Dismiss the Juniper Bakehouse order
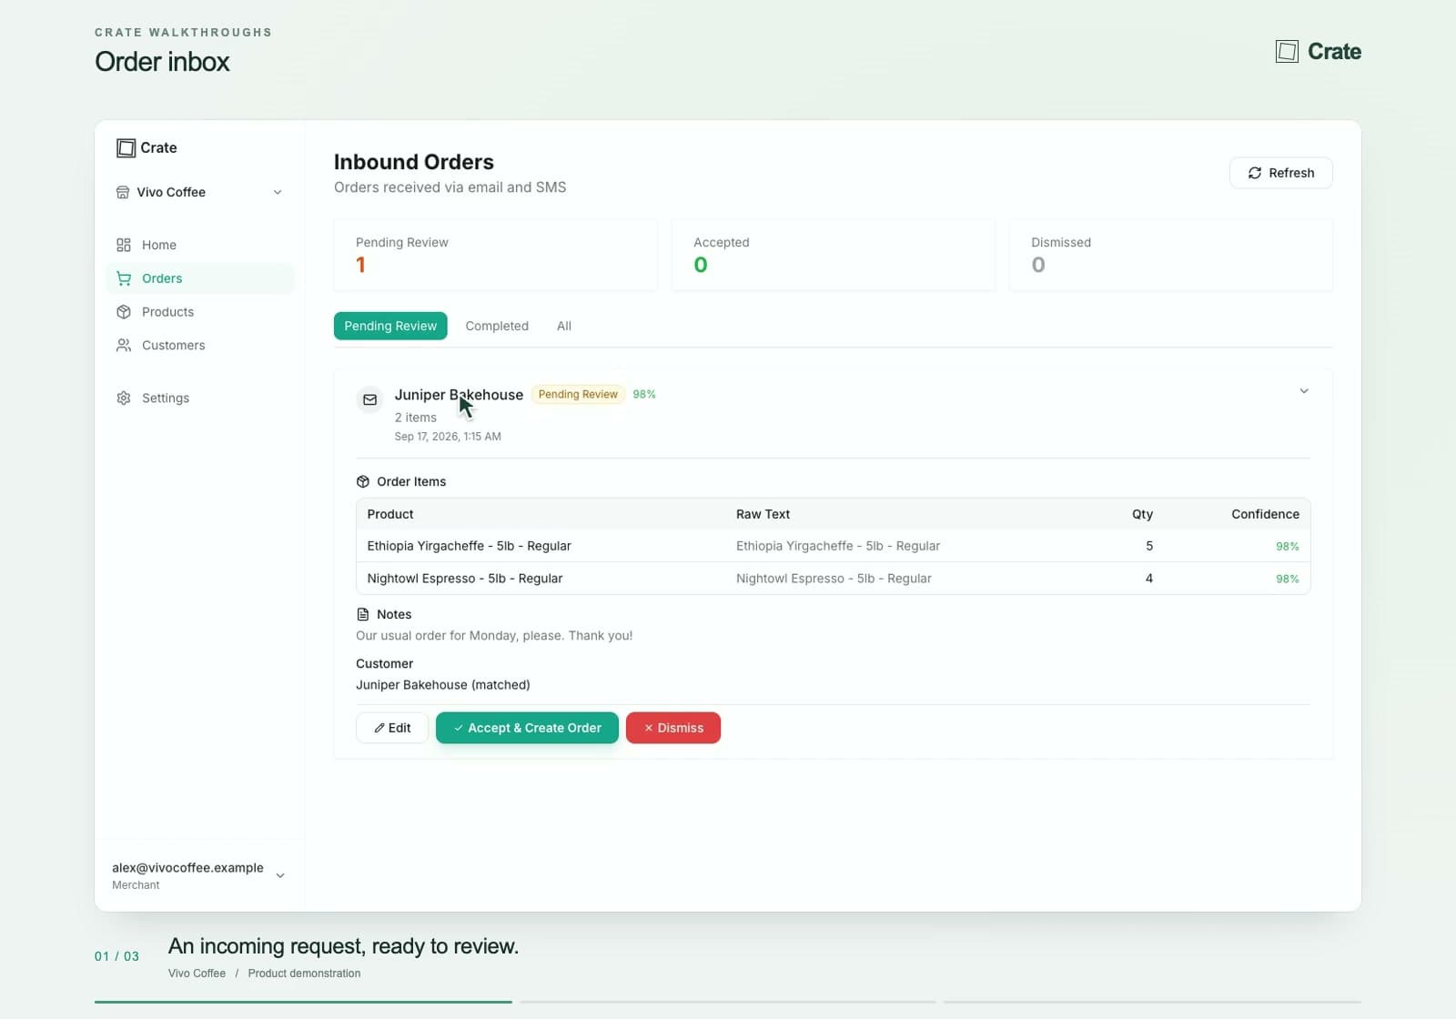 click(673, 728)
